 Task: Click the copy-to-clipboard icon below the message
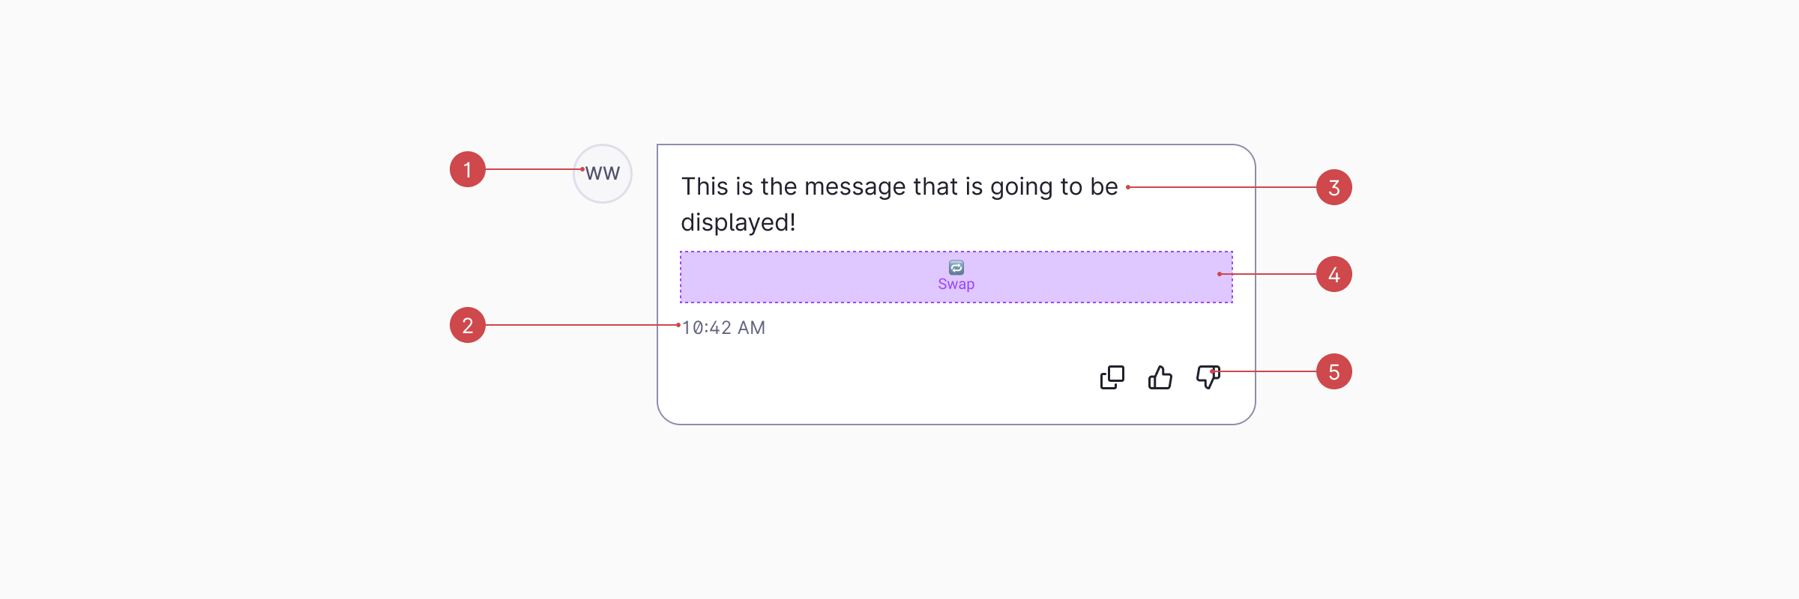[x=1111, y=377]
